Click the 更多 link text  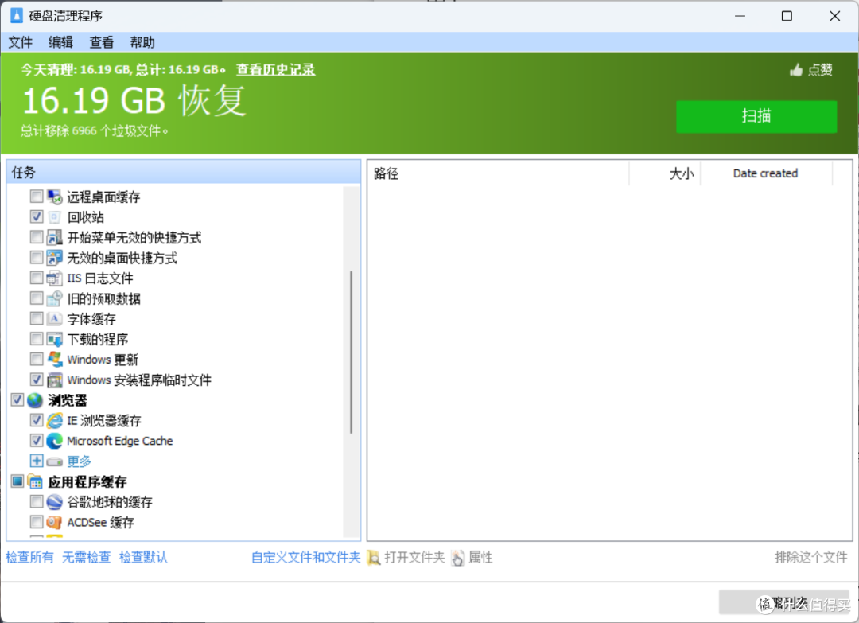point(79,461)
